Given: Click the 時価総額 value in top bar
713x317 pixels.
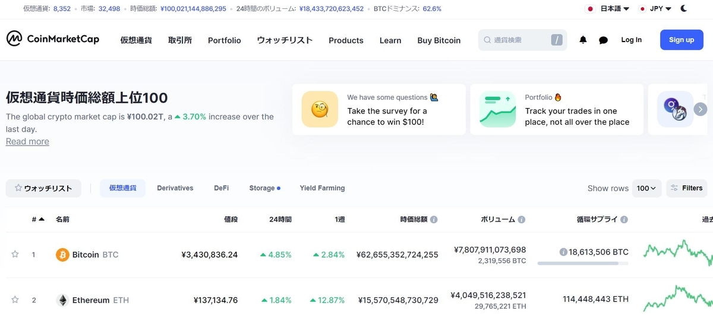Looking at the screenshot, I should tap(193, 9).
